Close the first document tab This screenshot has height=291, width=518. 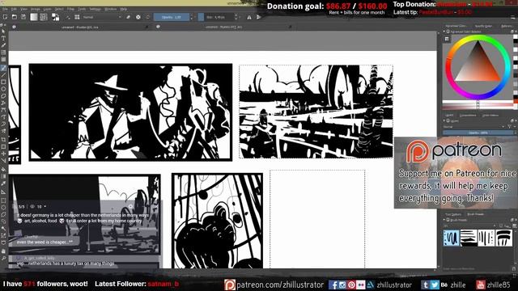click(x=146, y=27)
